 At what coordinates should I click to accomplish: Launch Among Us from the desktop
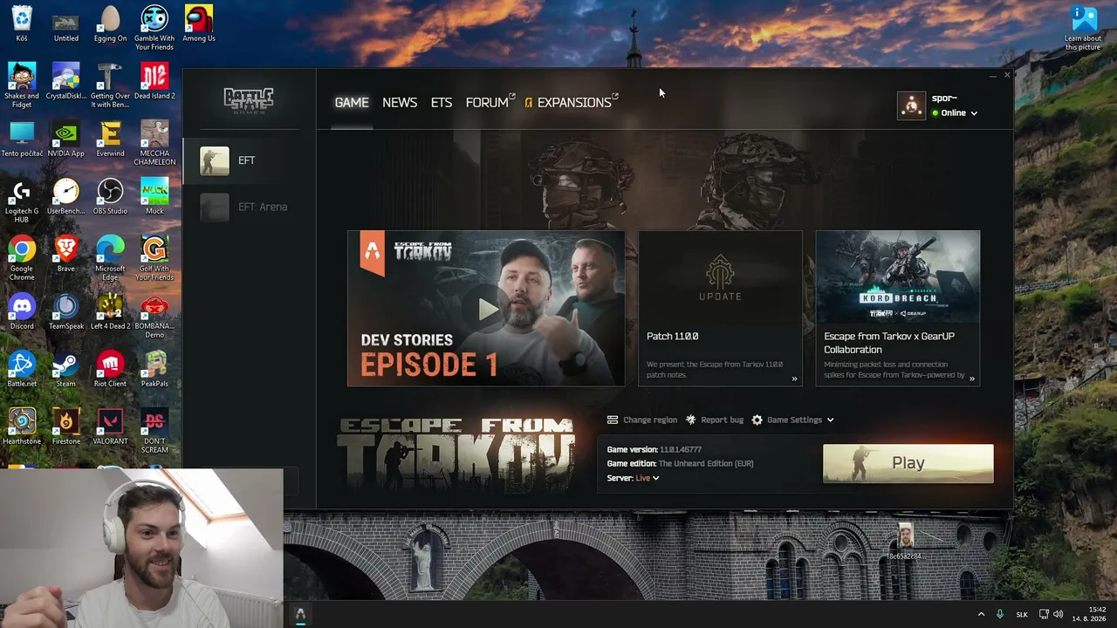coord(199,24)
